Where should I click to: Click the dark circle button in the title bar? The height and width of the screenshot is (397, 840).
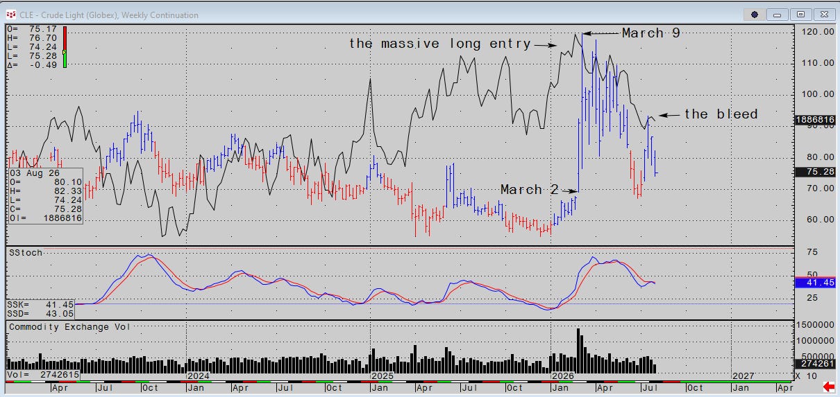coord(754,14)
